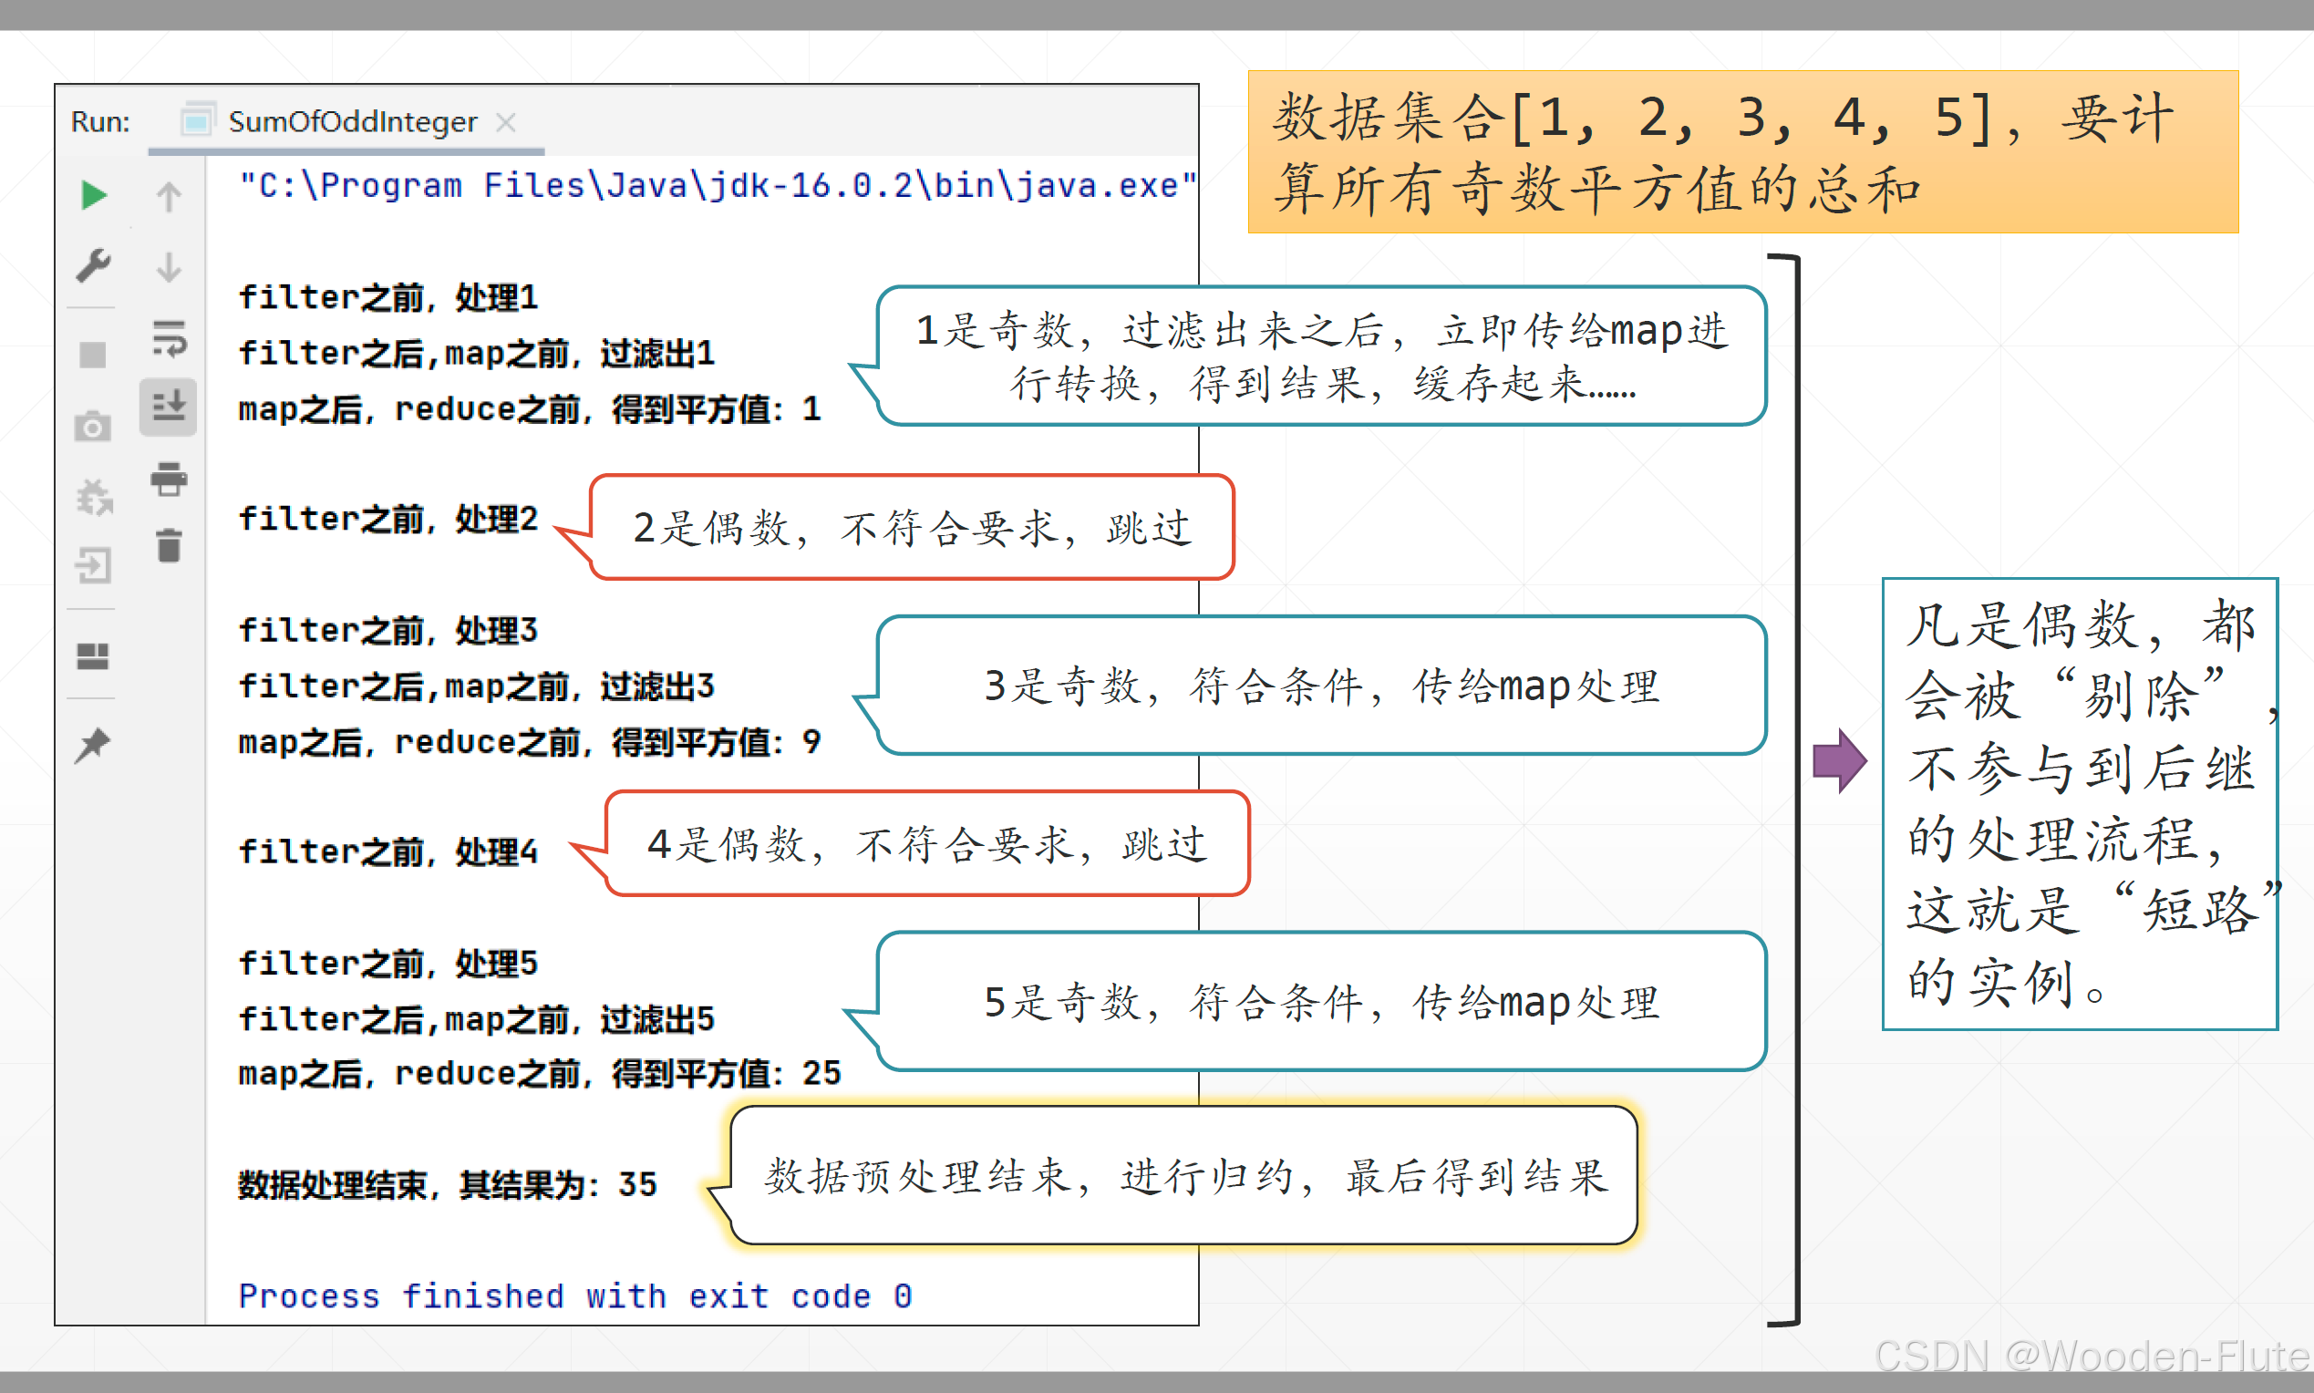Click the exit/login arrow icon

click(x=93, y=565)
